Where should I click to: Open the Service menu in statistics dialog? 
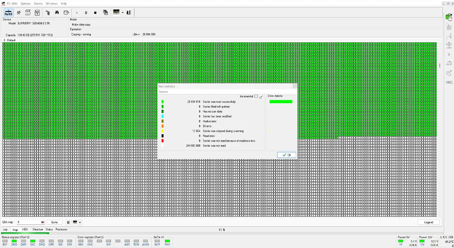[x=163, y=92]
